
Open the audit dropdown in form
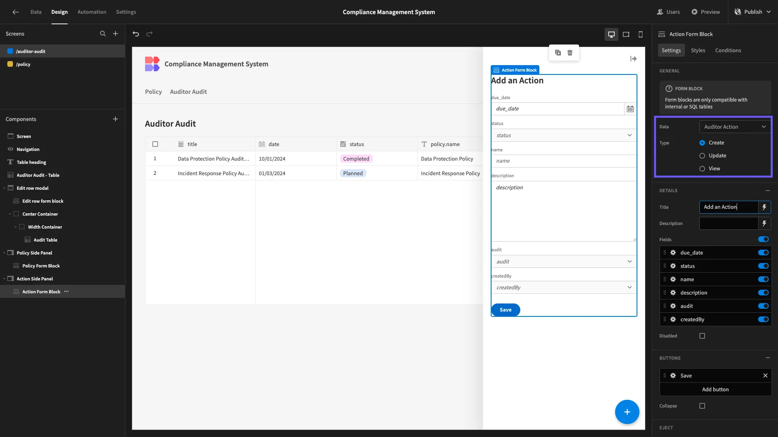coord(564,261)
